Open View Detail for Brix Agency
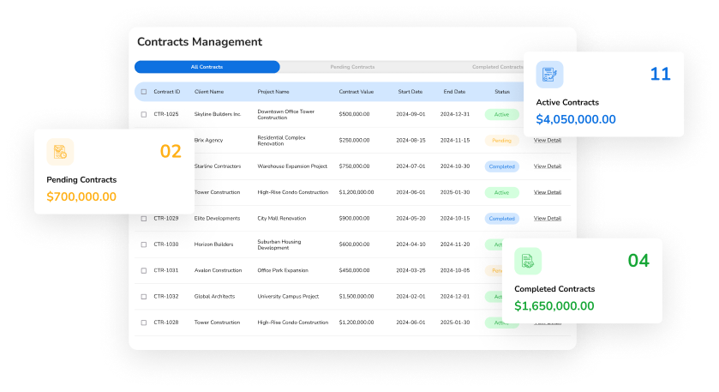Viewport: 719px width, 392px height. coord(547,140)
